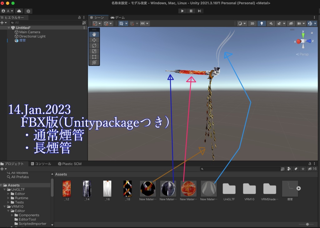The height and width of the screenshot is (228, 320).
Task: Select the _18 texture thumbnail
Action: coord(127,188)
